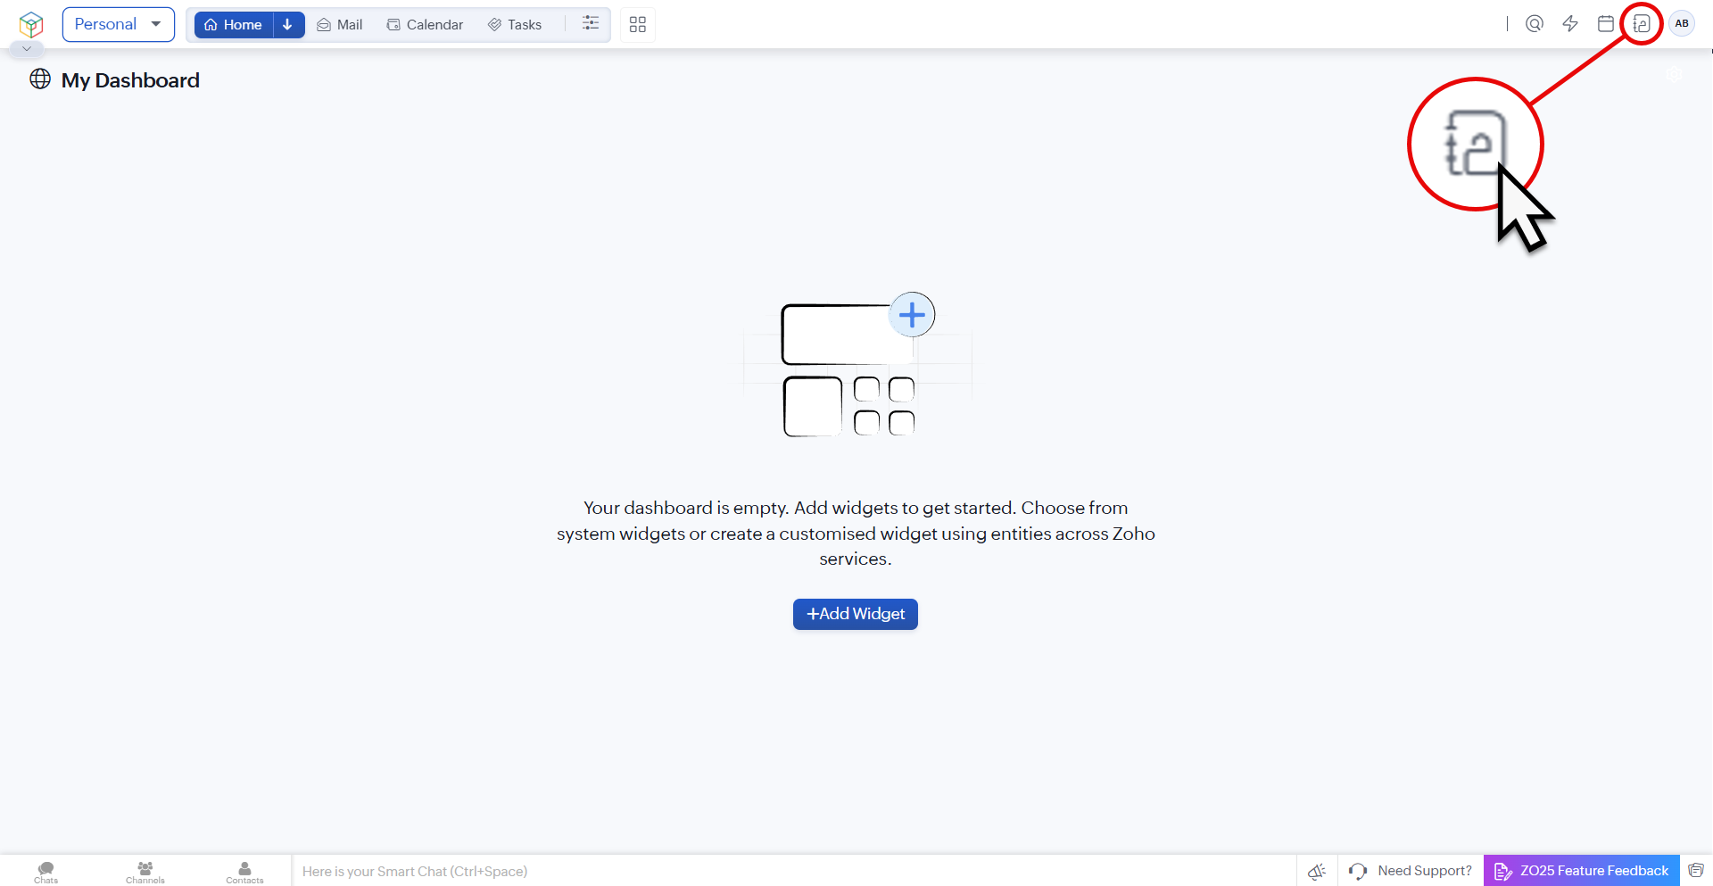Open the Tasks tab
The image size is (1713, 886).
tap(515, 25)
